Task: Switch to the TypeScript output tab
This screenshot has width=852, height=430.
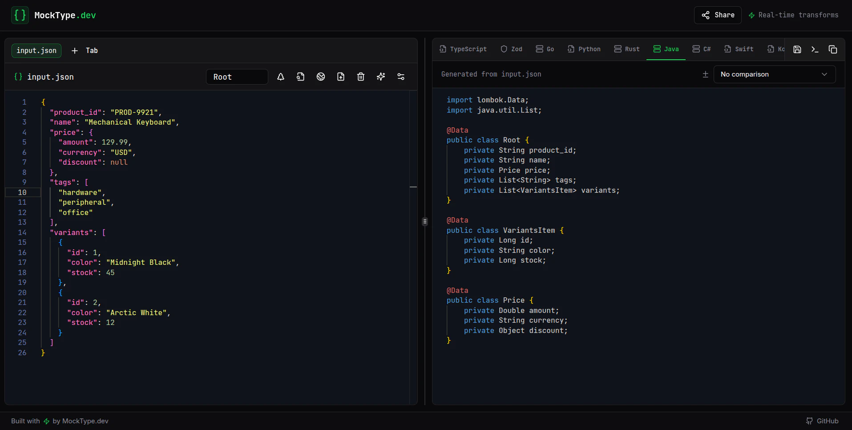Action: click(463, 49)
